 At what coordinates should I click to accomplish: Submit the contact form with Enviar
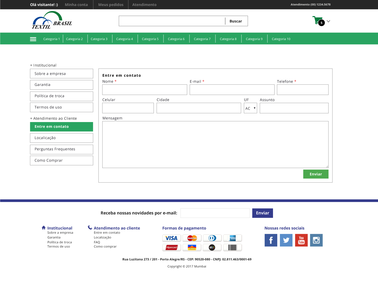(x=316, y=174)
